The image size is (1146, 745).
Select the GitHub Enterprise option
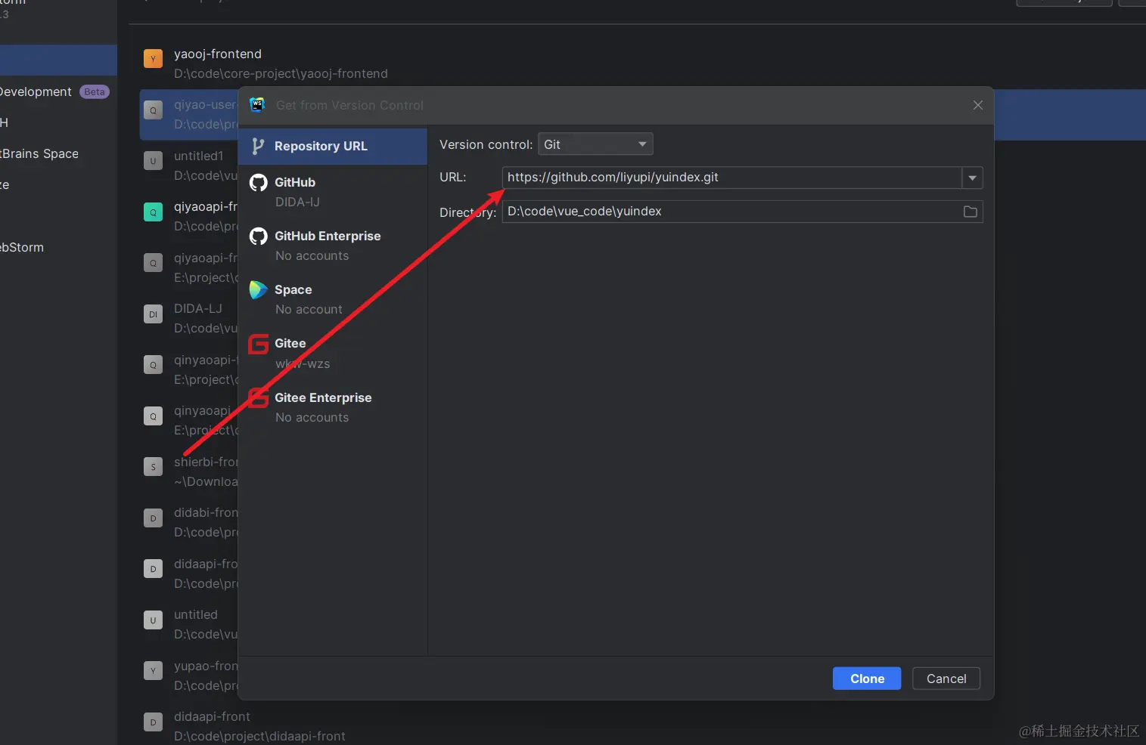coord(333,246)
